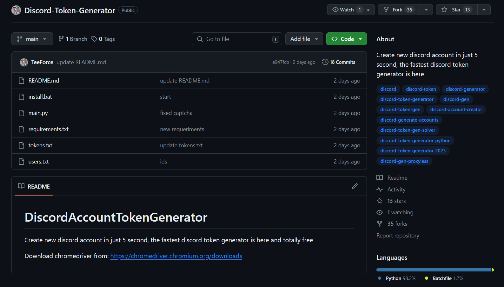Click the discord topic tag
The width and height of the screenshot is (504, 287).
(388, 89)
